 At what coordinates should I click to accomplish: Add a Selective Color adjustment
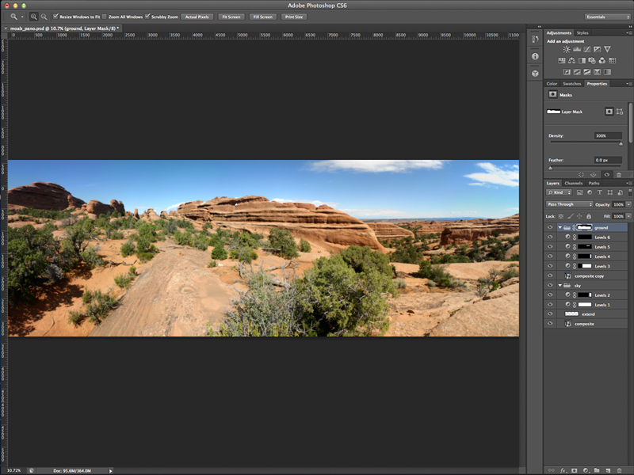point(598,72)
